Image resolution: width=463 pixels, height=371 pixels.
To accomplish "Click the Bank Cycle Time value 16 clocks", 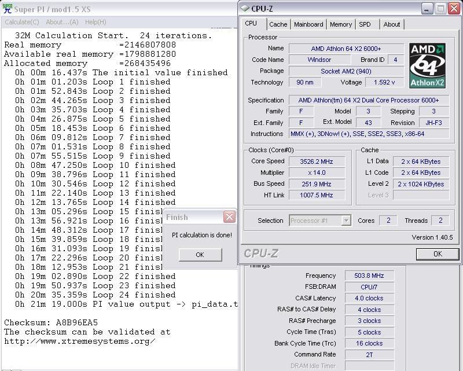I will (x=369, y=344).
